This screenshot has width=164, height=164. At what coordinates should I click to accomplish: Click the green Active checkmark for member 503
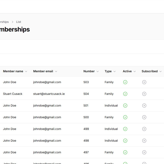(125, 82)
